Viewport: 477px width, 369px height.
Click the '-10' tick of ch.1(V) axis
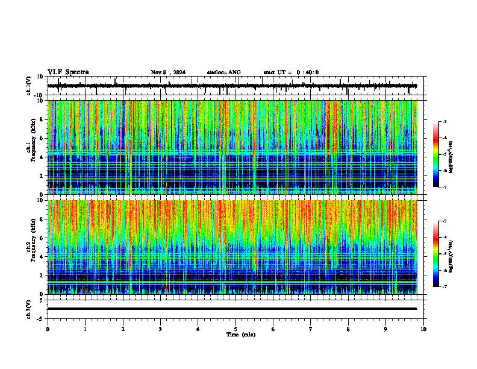tap(39, 95)
